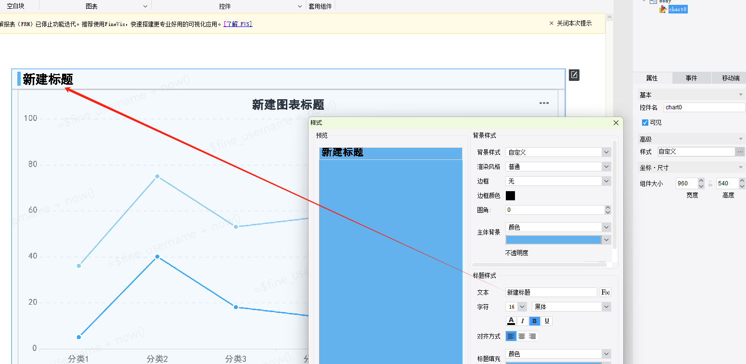
Task: Increase the 圆角 value with up arrow
Action: pyautogui.click(x=608, y=208)
